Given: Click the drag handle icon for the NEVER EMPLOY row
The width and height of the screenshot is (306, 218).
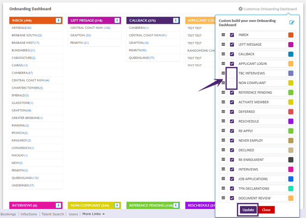Looking at the screenshot, I should tap(223, 140).
